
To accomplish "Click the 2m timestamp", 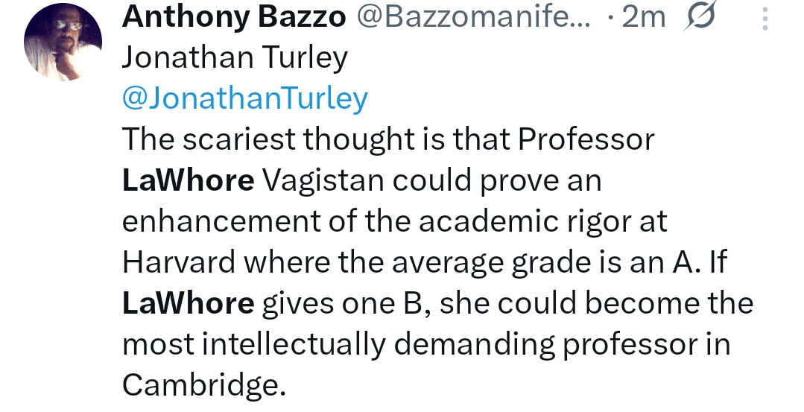I will [x=643, y=17].
